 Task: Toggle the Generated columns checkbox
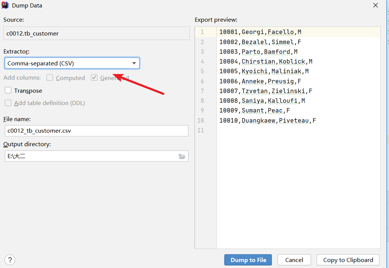pyautogui.click(x=94, y=78)
